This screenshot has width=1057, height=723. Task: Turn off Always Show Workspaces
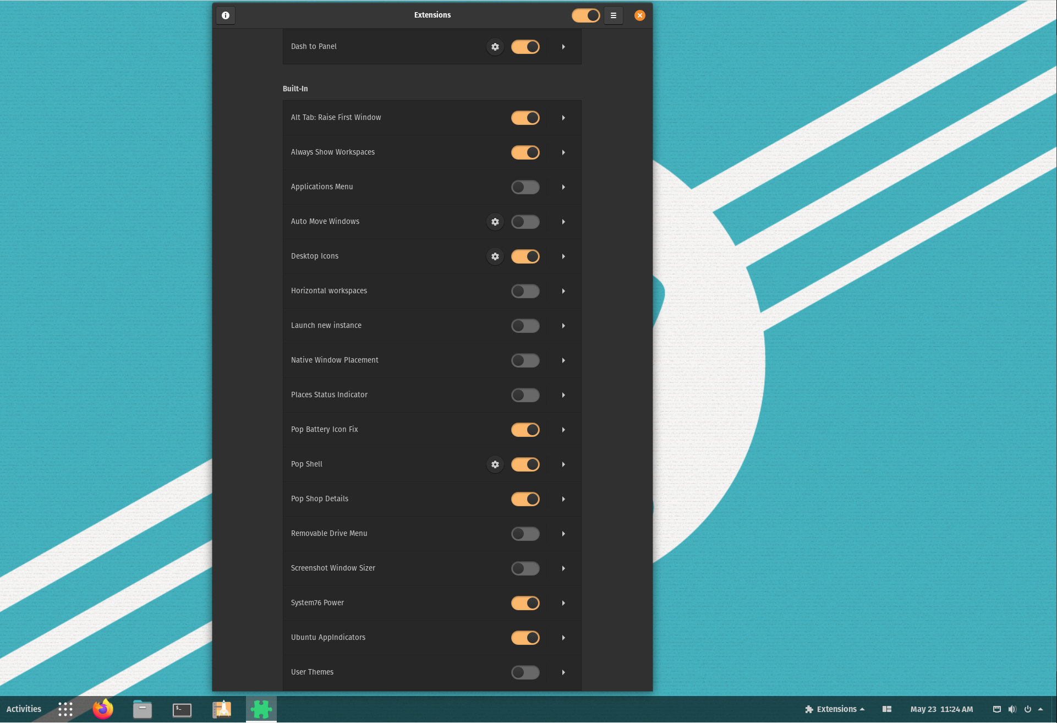point(525,152)
